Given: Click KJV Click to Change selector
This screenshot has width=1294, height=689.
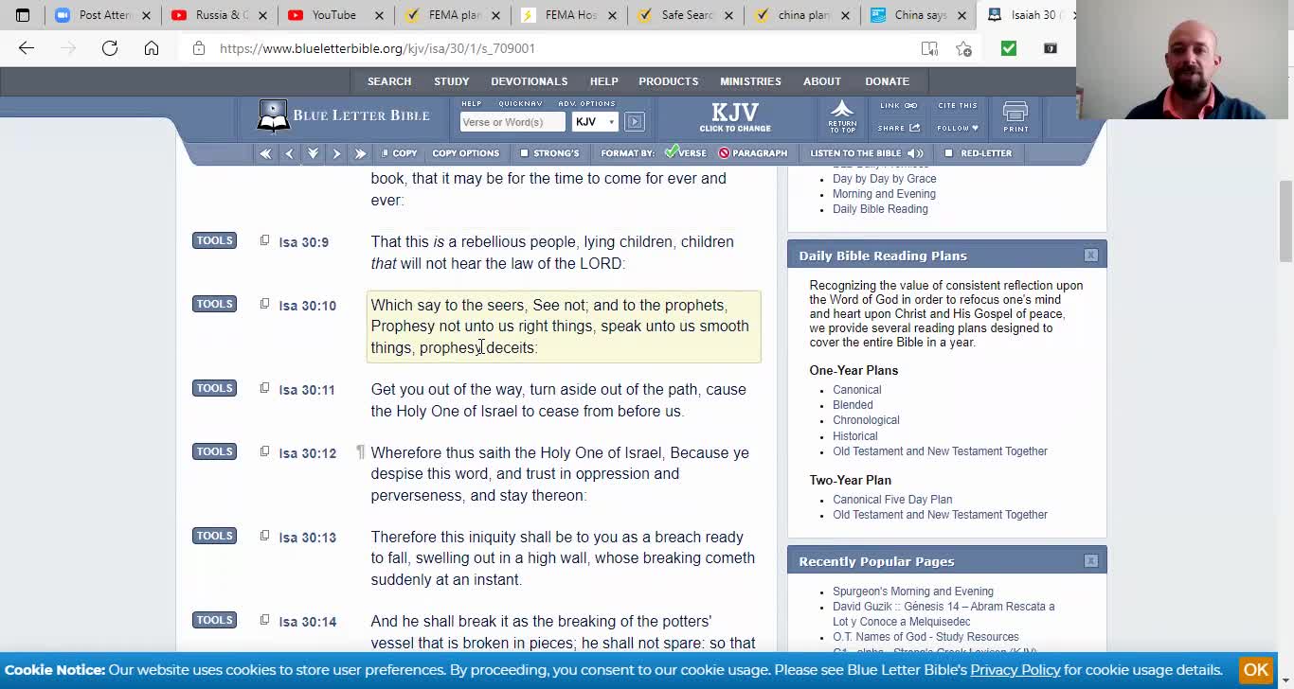Looking at the screenshot, I should 735,116.
